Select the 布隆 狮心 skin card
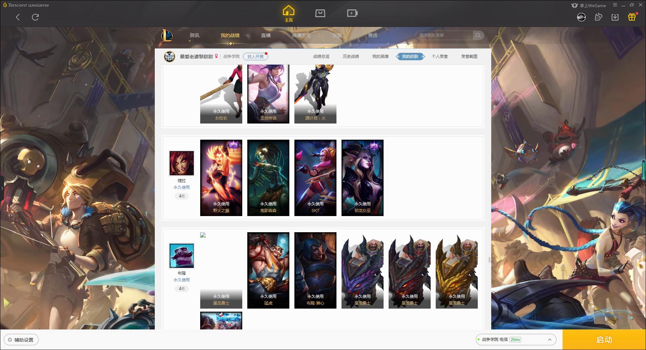 [x=315, y=270]
